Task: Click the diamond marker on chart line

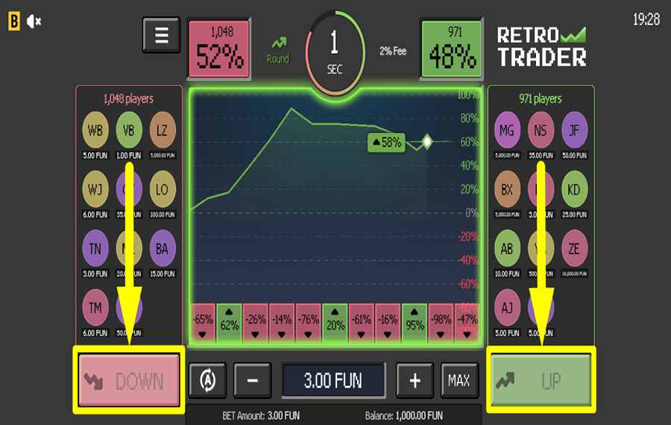Action: 427,141
